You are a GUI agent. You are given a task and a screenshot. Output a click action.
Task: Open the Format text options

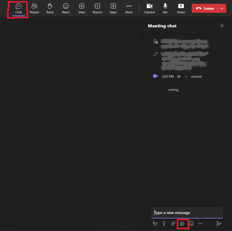(155, 223)
